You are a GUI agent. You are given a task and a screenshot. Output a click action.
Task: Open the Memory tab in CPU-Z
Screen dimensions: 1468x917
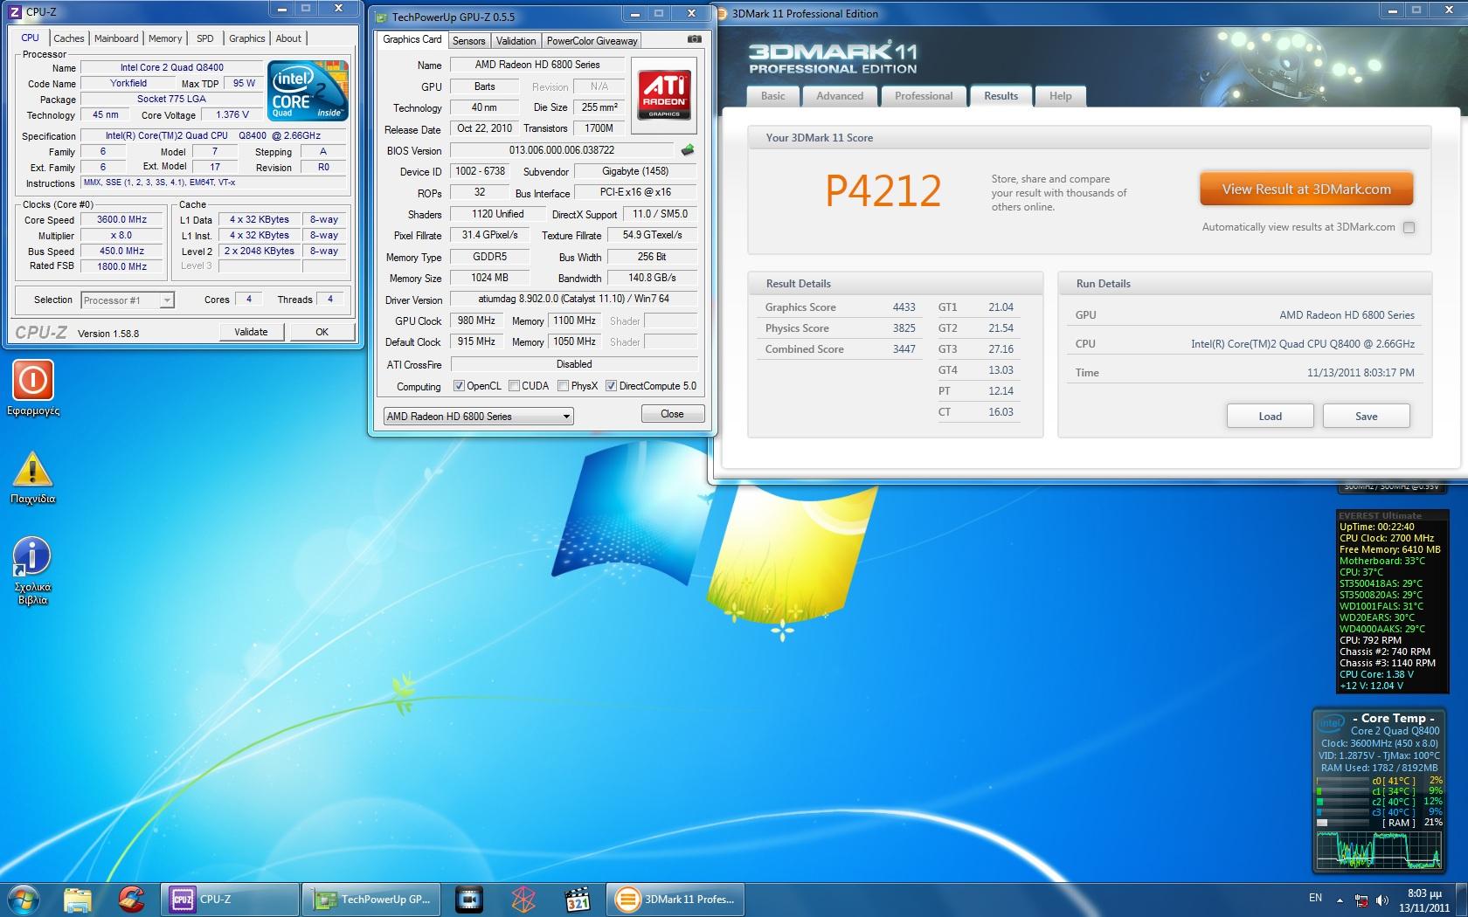pos(165,38)
